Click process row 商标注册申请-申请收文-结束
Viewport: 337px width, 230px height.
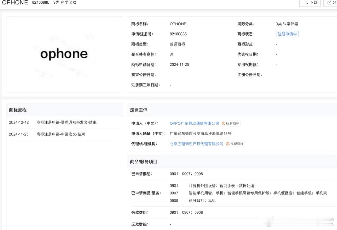point(61,134)
